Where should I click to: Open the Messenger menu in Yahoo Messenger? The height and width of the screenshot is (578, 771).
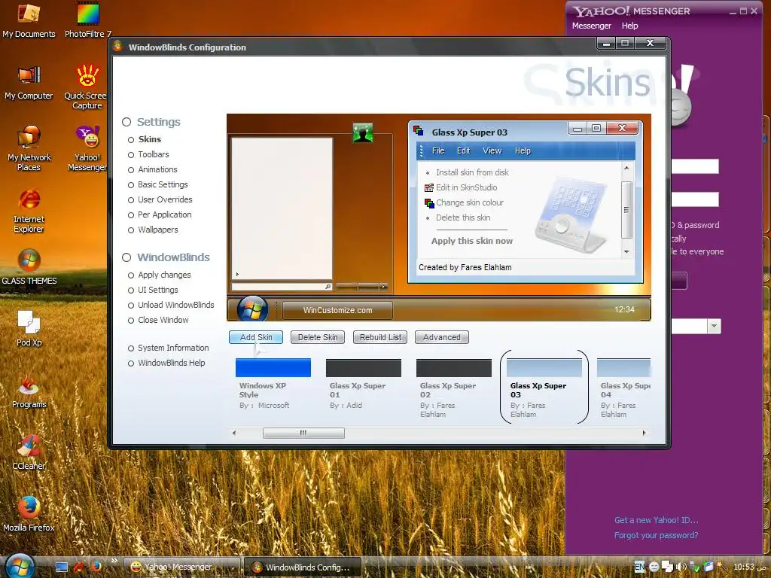coord(592,26)
